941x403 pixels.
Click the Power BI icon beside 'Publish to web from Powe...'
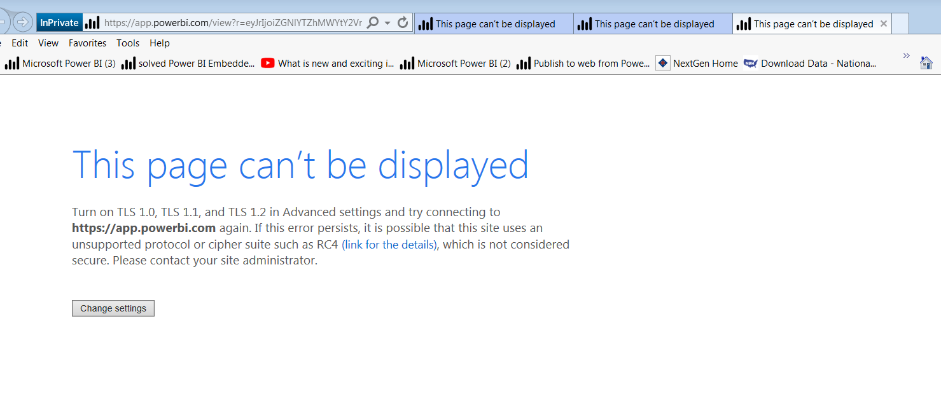pyautogui.click(x=524, y=63)
